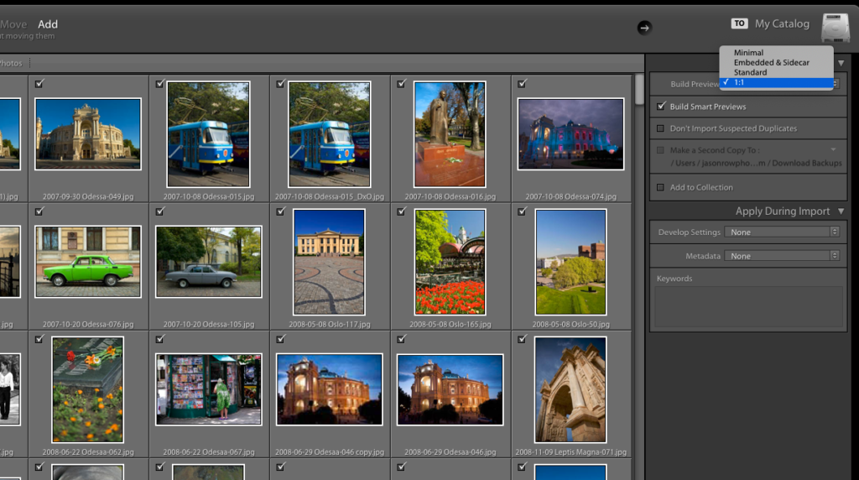Enable Don't Import Suspected Duplicates
The image size is (859, 480).
pos(660,128)
